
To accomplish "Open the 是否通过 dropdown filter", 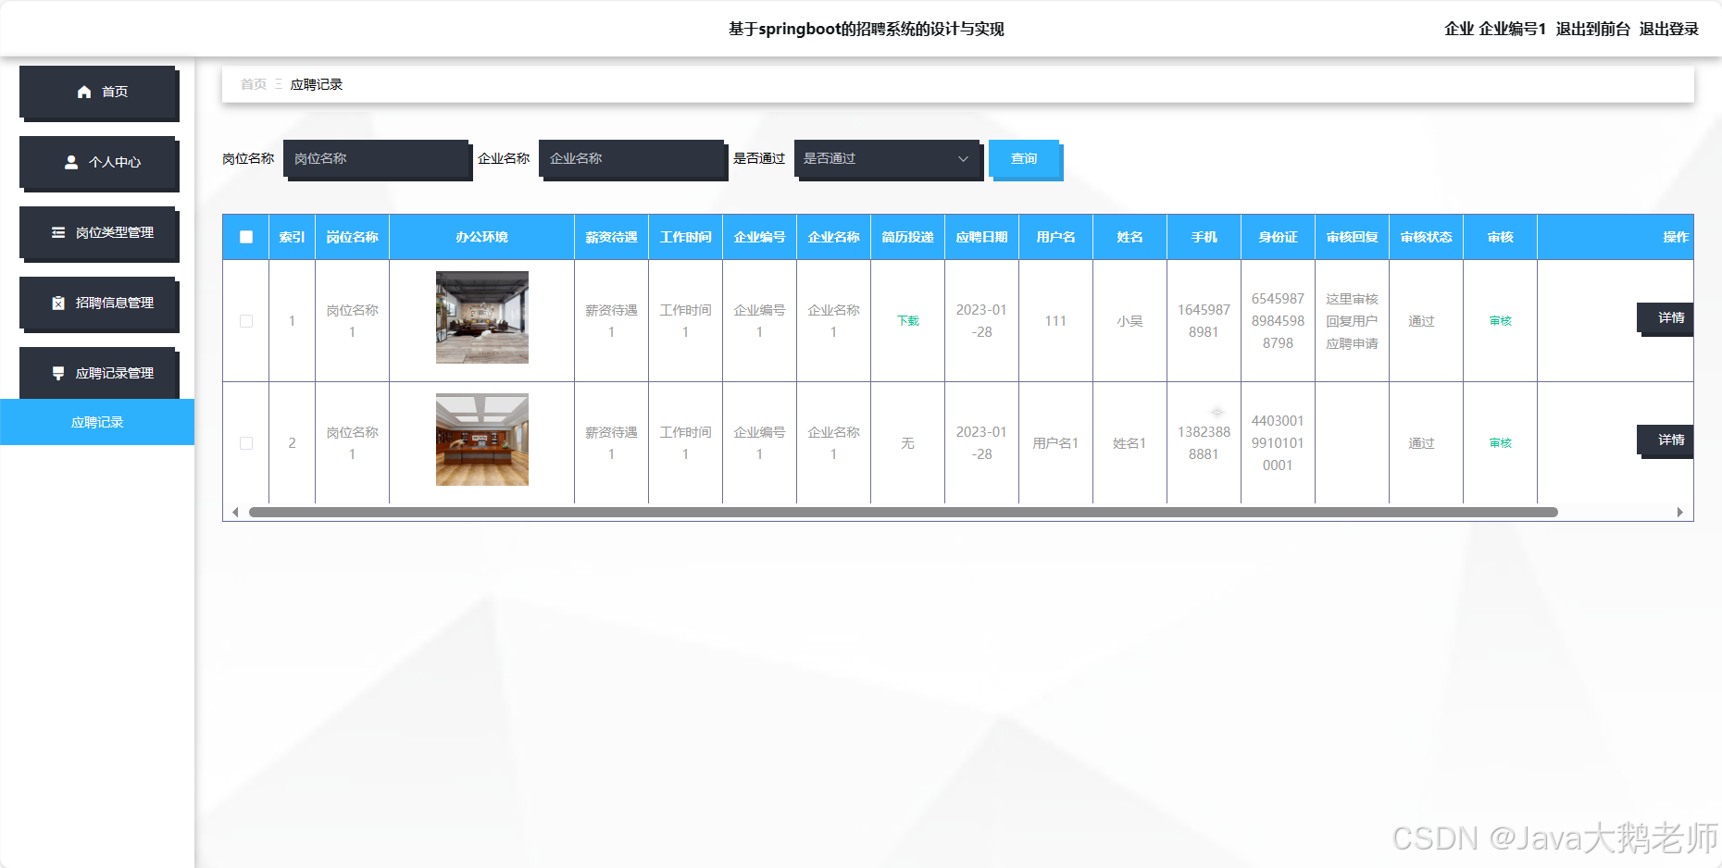I will point(887,158).
